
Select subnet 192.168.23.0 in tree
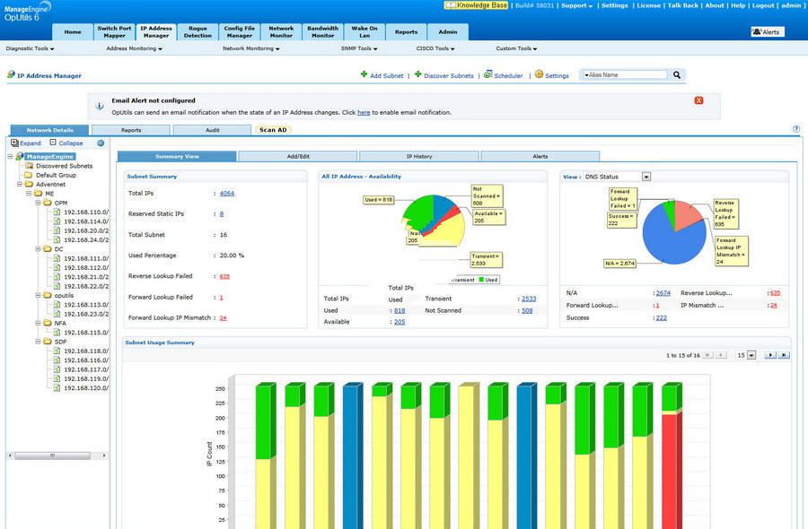[x=85, y=314]
